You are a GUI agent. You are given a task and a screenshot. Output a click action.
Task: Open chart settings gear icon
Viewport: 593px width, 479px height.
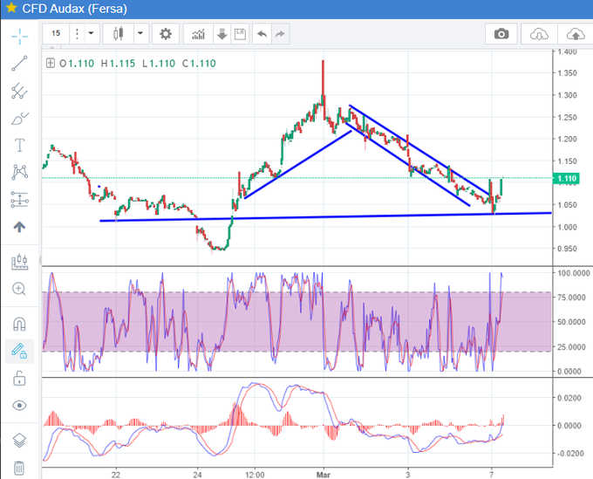pyautogui.click(x=166, y=34)
